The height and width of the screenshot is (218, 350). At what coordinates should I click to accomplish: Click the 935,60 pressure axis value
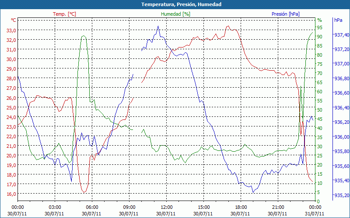coord(342,166)
